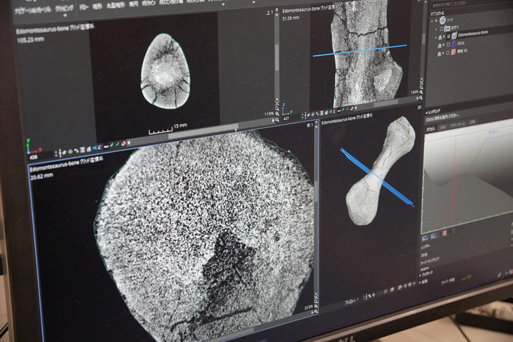Collapse the top-left view toolbar with the arrow

(129, 144)
